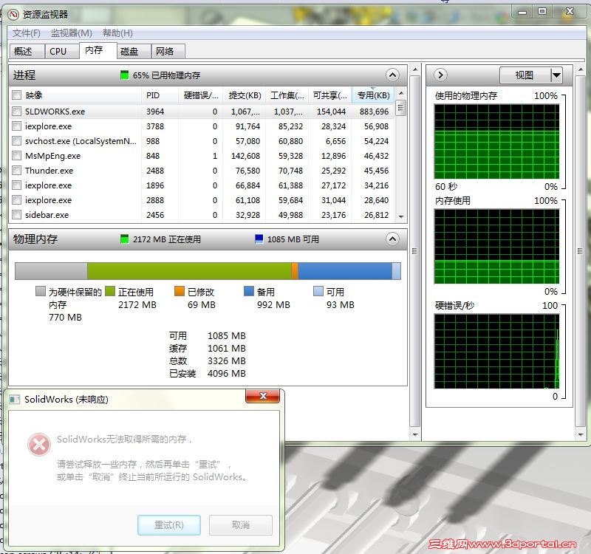Switch to the 网络 tab
Image resolution: width=591 pixels, height=554 pixels.
pos(168,51)
